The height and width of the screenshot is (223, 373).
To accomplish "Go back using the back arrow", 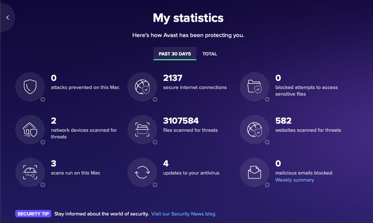I will pos(7,17).
